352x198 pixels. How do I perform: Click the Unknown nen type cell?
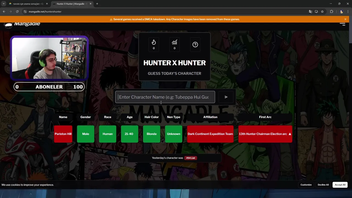(x=174, y=134)
